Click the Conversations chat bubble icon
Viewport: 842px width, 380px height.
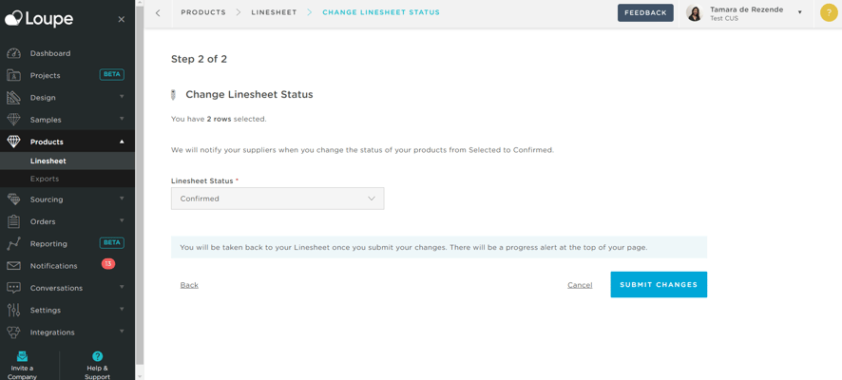13,288
